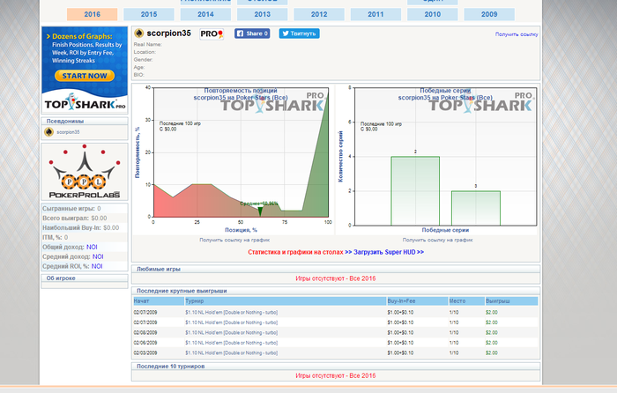This screenshot has height=393, width=617.
Task: Sort table by 'Место' column
Action: tap(466, 301)
